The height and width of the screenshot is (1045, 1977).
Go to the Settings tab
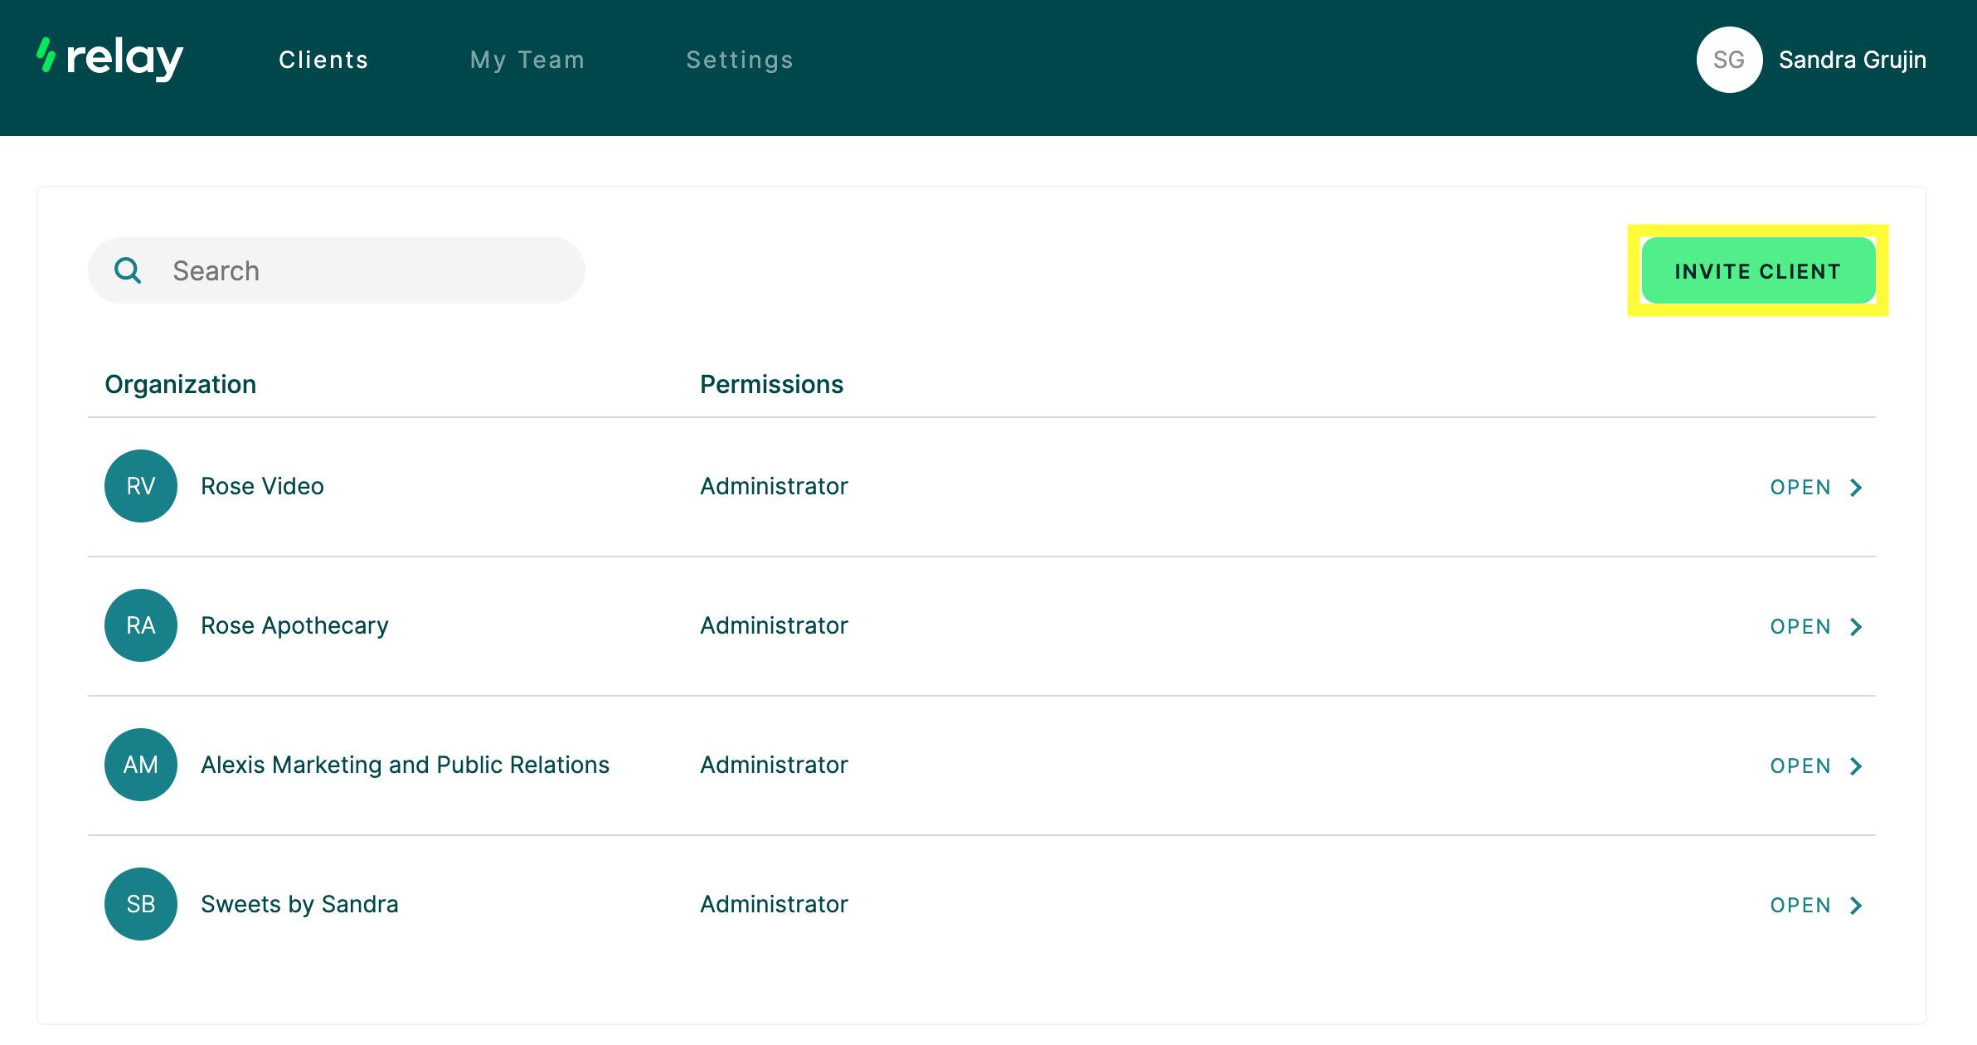[740, 60]
